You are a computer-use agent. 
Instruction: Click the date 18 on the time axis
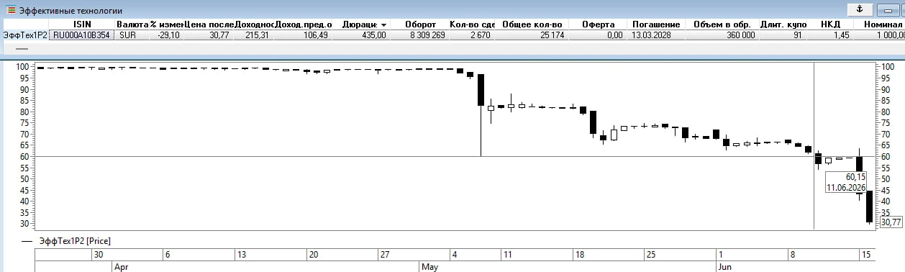pos(581,254)
